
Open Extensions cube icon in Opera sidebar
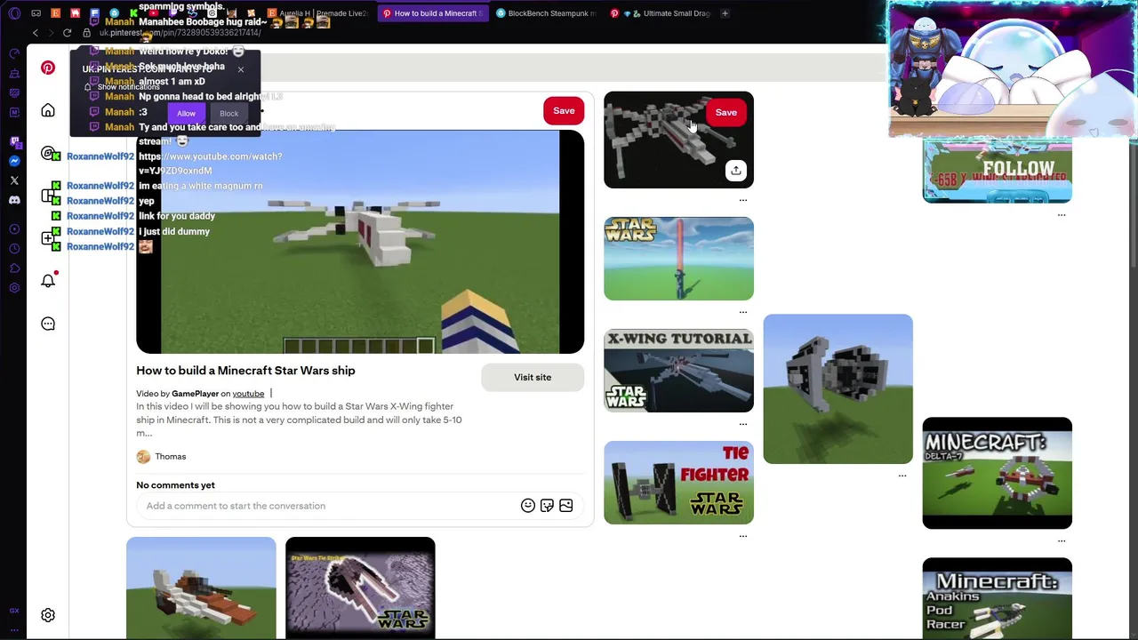[x=14, y=268]
